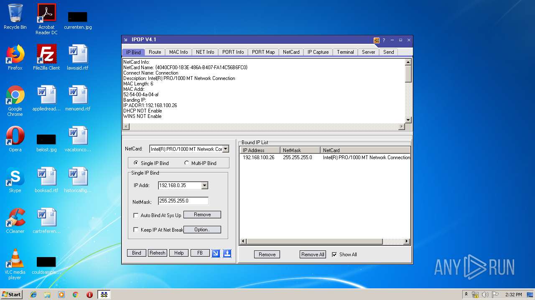Click the NetCard info horizontal scrollbar right arrow
The image size is (535, 300).
[x=402, y=127]
